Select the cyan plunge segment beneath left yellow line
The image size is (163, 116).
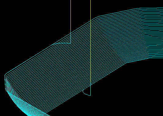click(71, 37)
